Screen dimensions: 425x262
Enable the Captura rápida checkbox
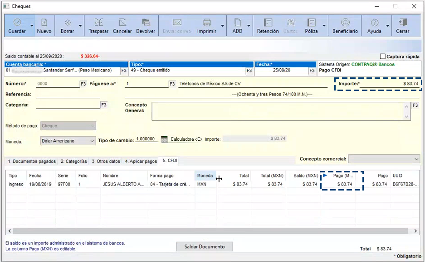383,57
